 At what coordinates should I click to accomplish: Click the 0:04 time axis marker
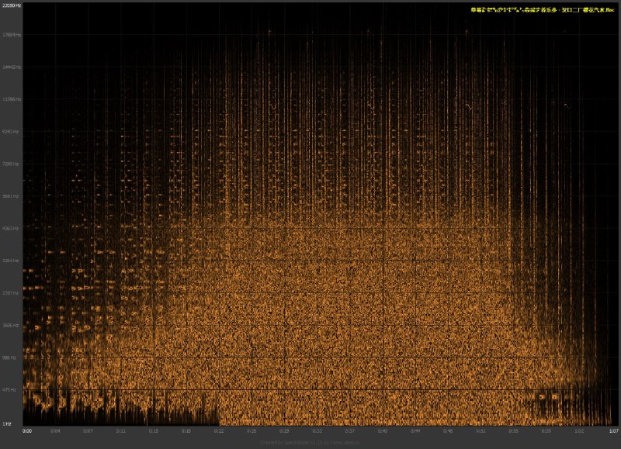click(x=56, y=430)
